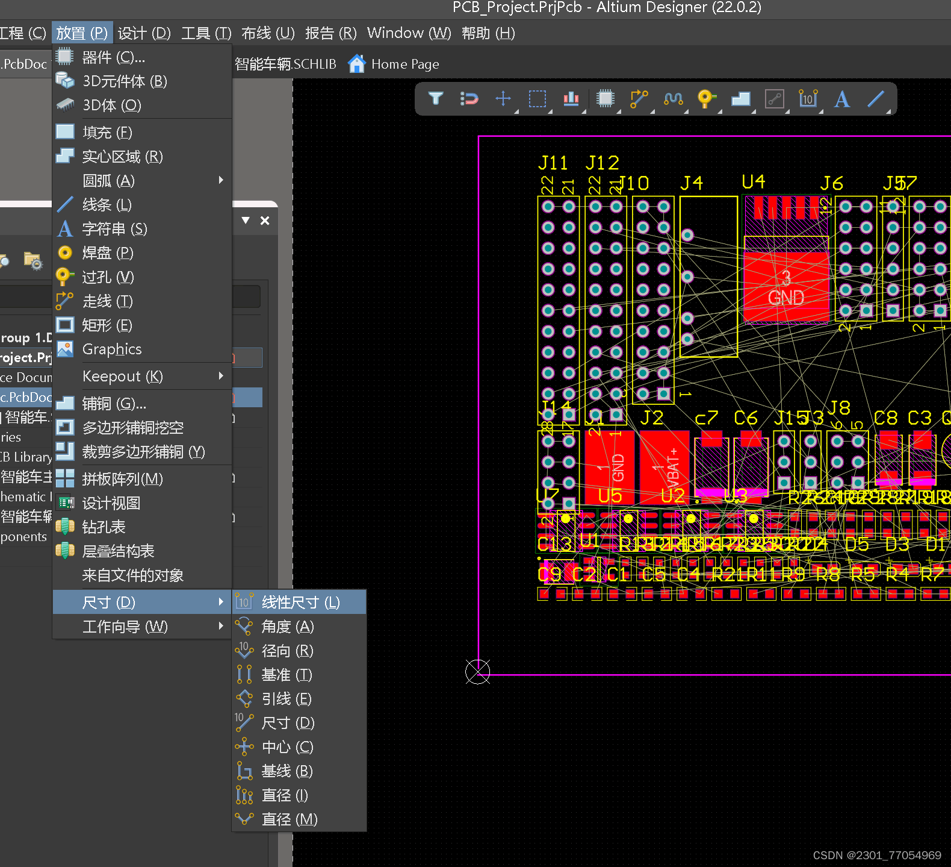Select the move objects cross tool
Screen dimensions: 951x867
tap(503, 98)
